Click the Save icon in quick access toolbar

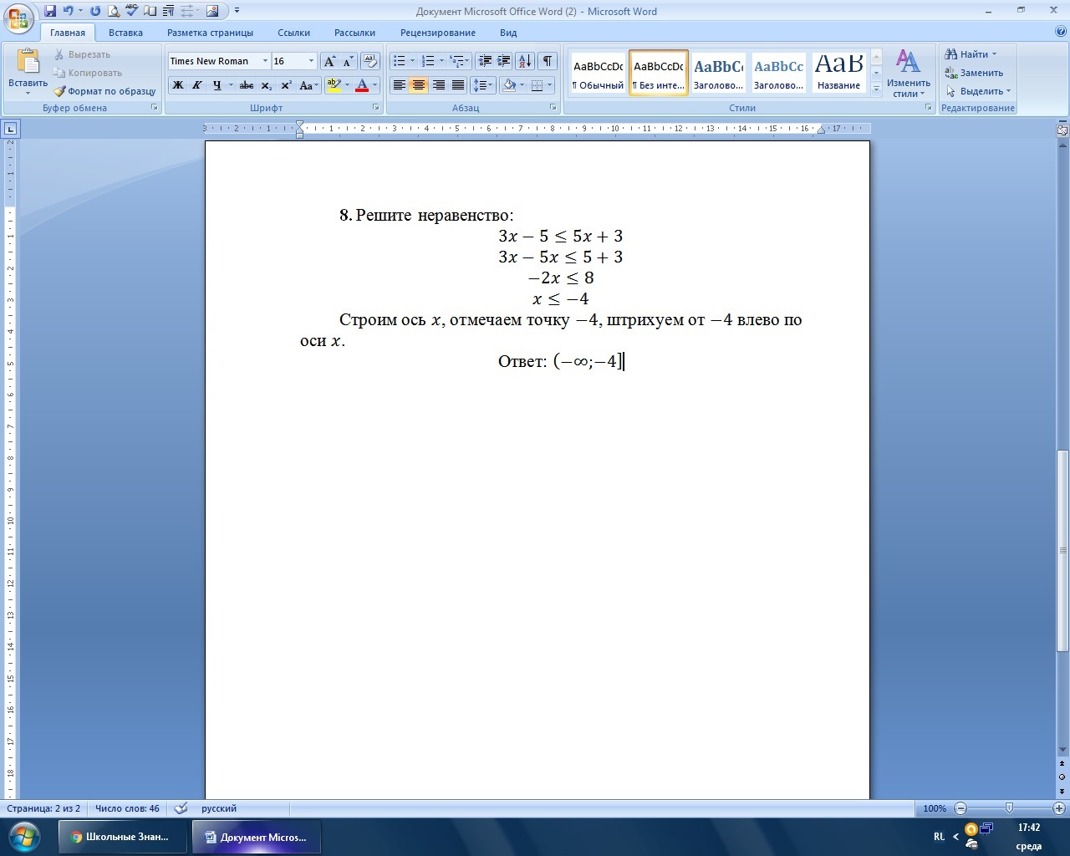tap(50, 11)
